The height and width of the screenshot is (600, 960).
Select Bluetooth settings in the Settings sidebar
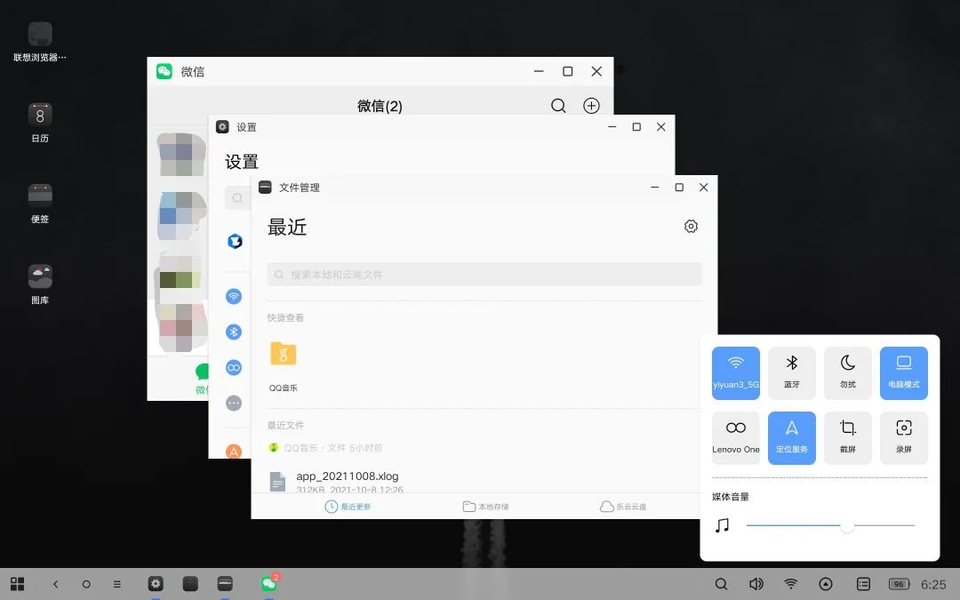[x=234, y=332]
